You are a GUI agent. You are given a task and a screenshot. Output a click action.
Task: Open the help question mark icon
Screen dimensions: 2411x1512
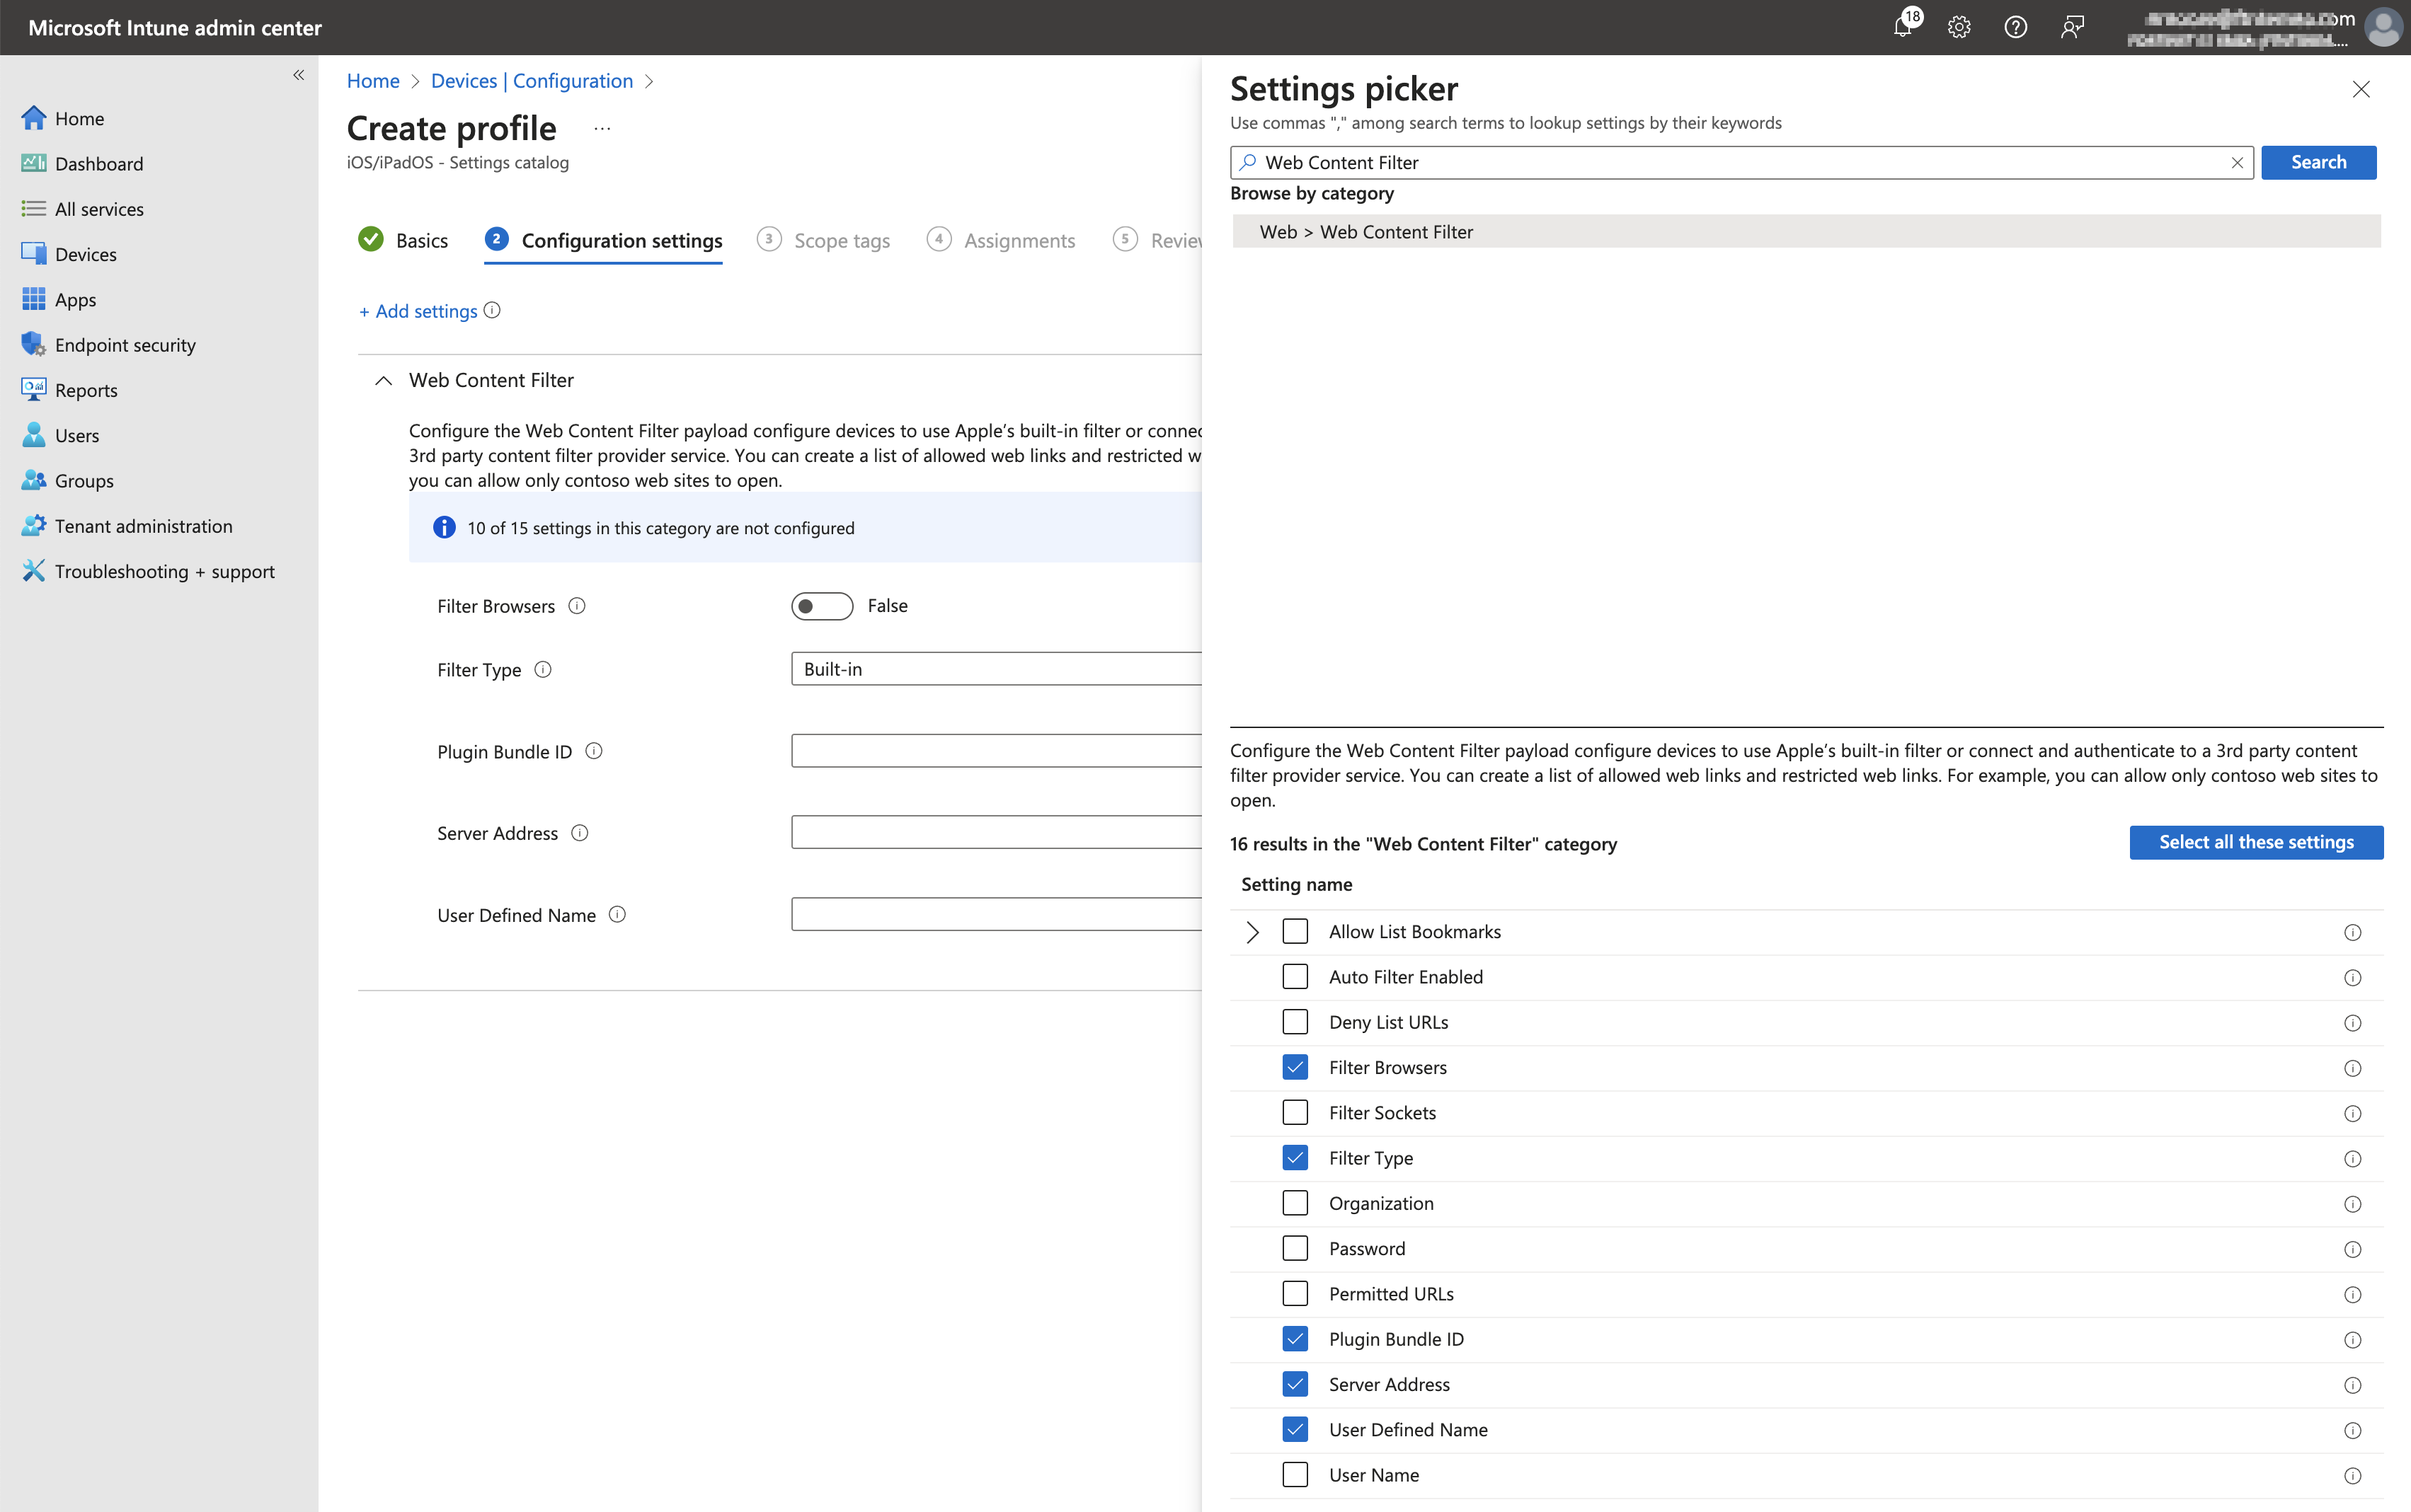(x=2015, y=27)
